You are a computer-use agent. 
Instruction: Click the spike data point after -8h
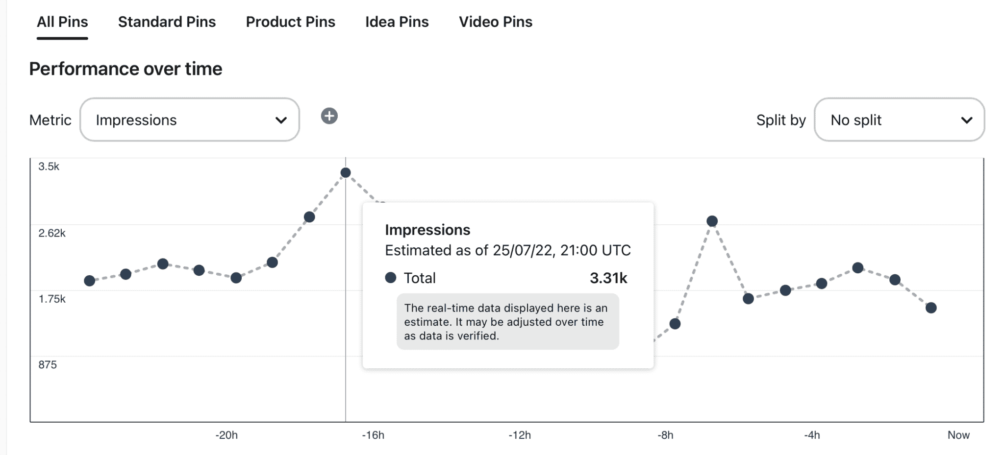tap(712, 221)
